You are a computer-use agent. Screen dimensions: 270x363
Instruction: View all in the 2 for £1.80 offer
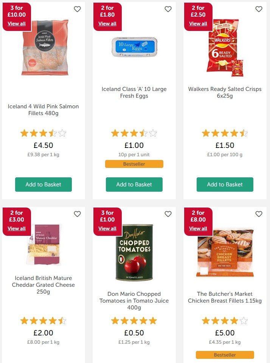(x=107, y=24)
